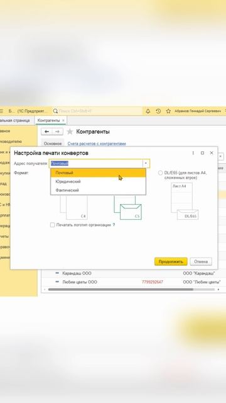Click the row marker icon beside Любим цветы ООО
Screen dimensions: 226x403
point(57,282)
